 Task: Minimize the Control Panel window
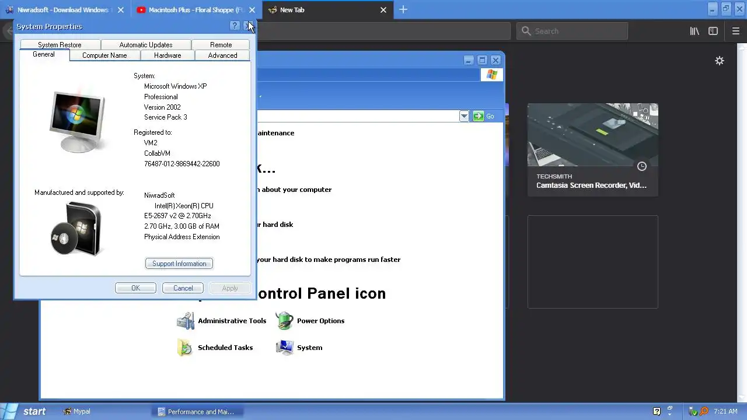[469, 60]
